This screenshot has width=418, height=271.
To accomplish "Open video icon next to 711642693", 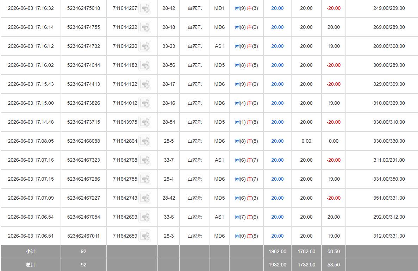I will coord(145,217).
